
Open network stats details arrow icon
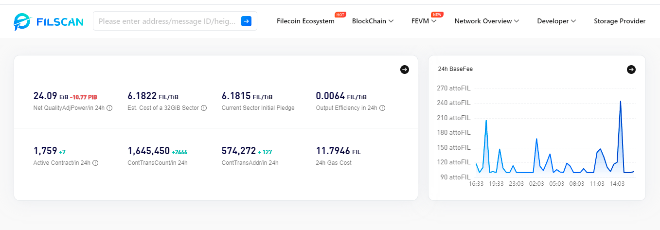(405, 70)
